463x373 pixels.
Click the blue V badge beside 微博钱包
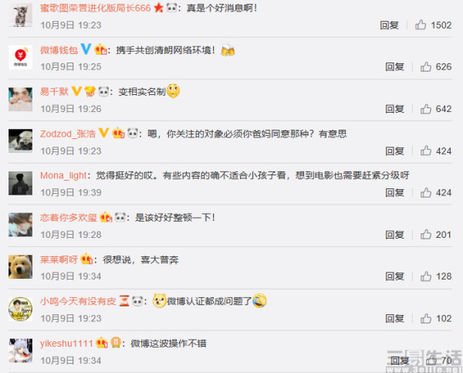(86, 49)
